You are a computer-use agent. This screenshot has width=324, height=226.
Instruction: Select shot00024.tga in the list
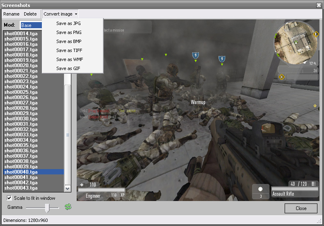[34, 87]
